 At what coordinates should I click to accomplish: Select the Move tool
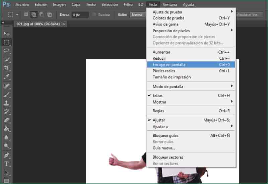coord(6,34)
